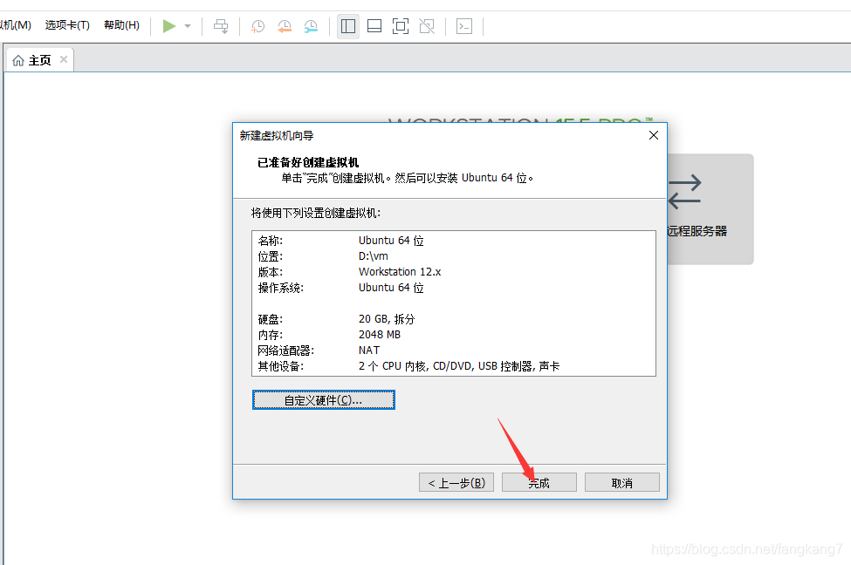Click the Unity mode toolbar icon
The width and height of the screenshot is (851, 565).
pyautogui.click(x=427, y=26)
